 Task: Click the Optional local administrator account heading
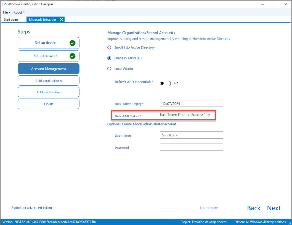point(142,124)
